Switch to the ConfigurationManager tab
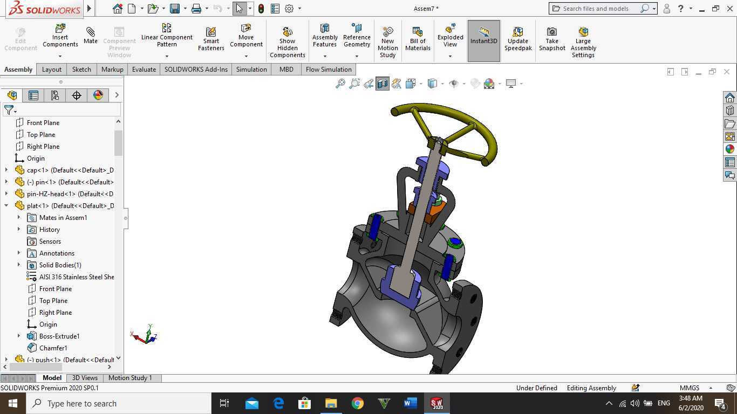 point(55,95)
